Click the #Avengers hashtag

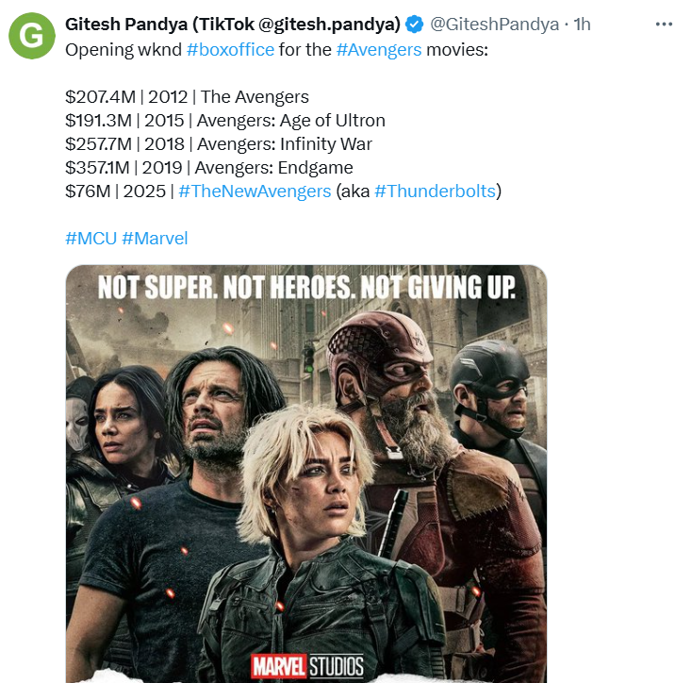pos(378,48)
